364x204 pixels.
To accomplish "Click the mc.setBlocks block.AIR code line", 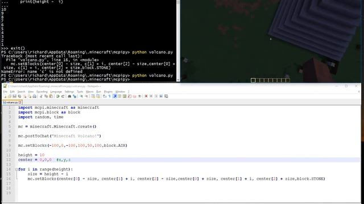I will pyautogui.click(x=73, y=146).
